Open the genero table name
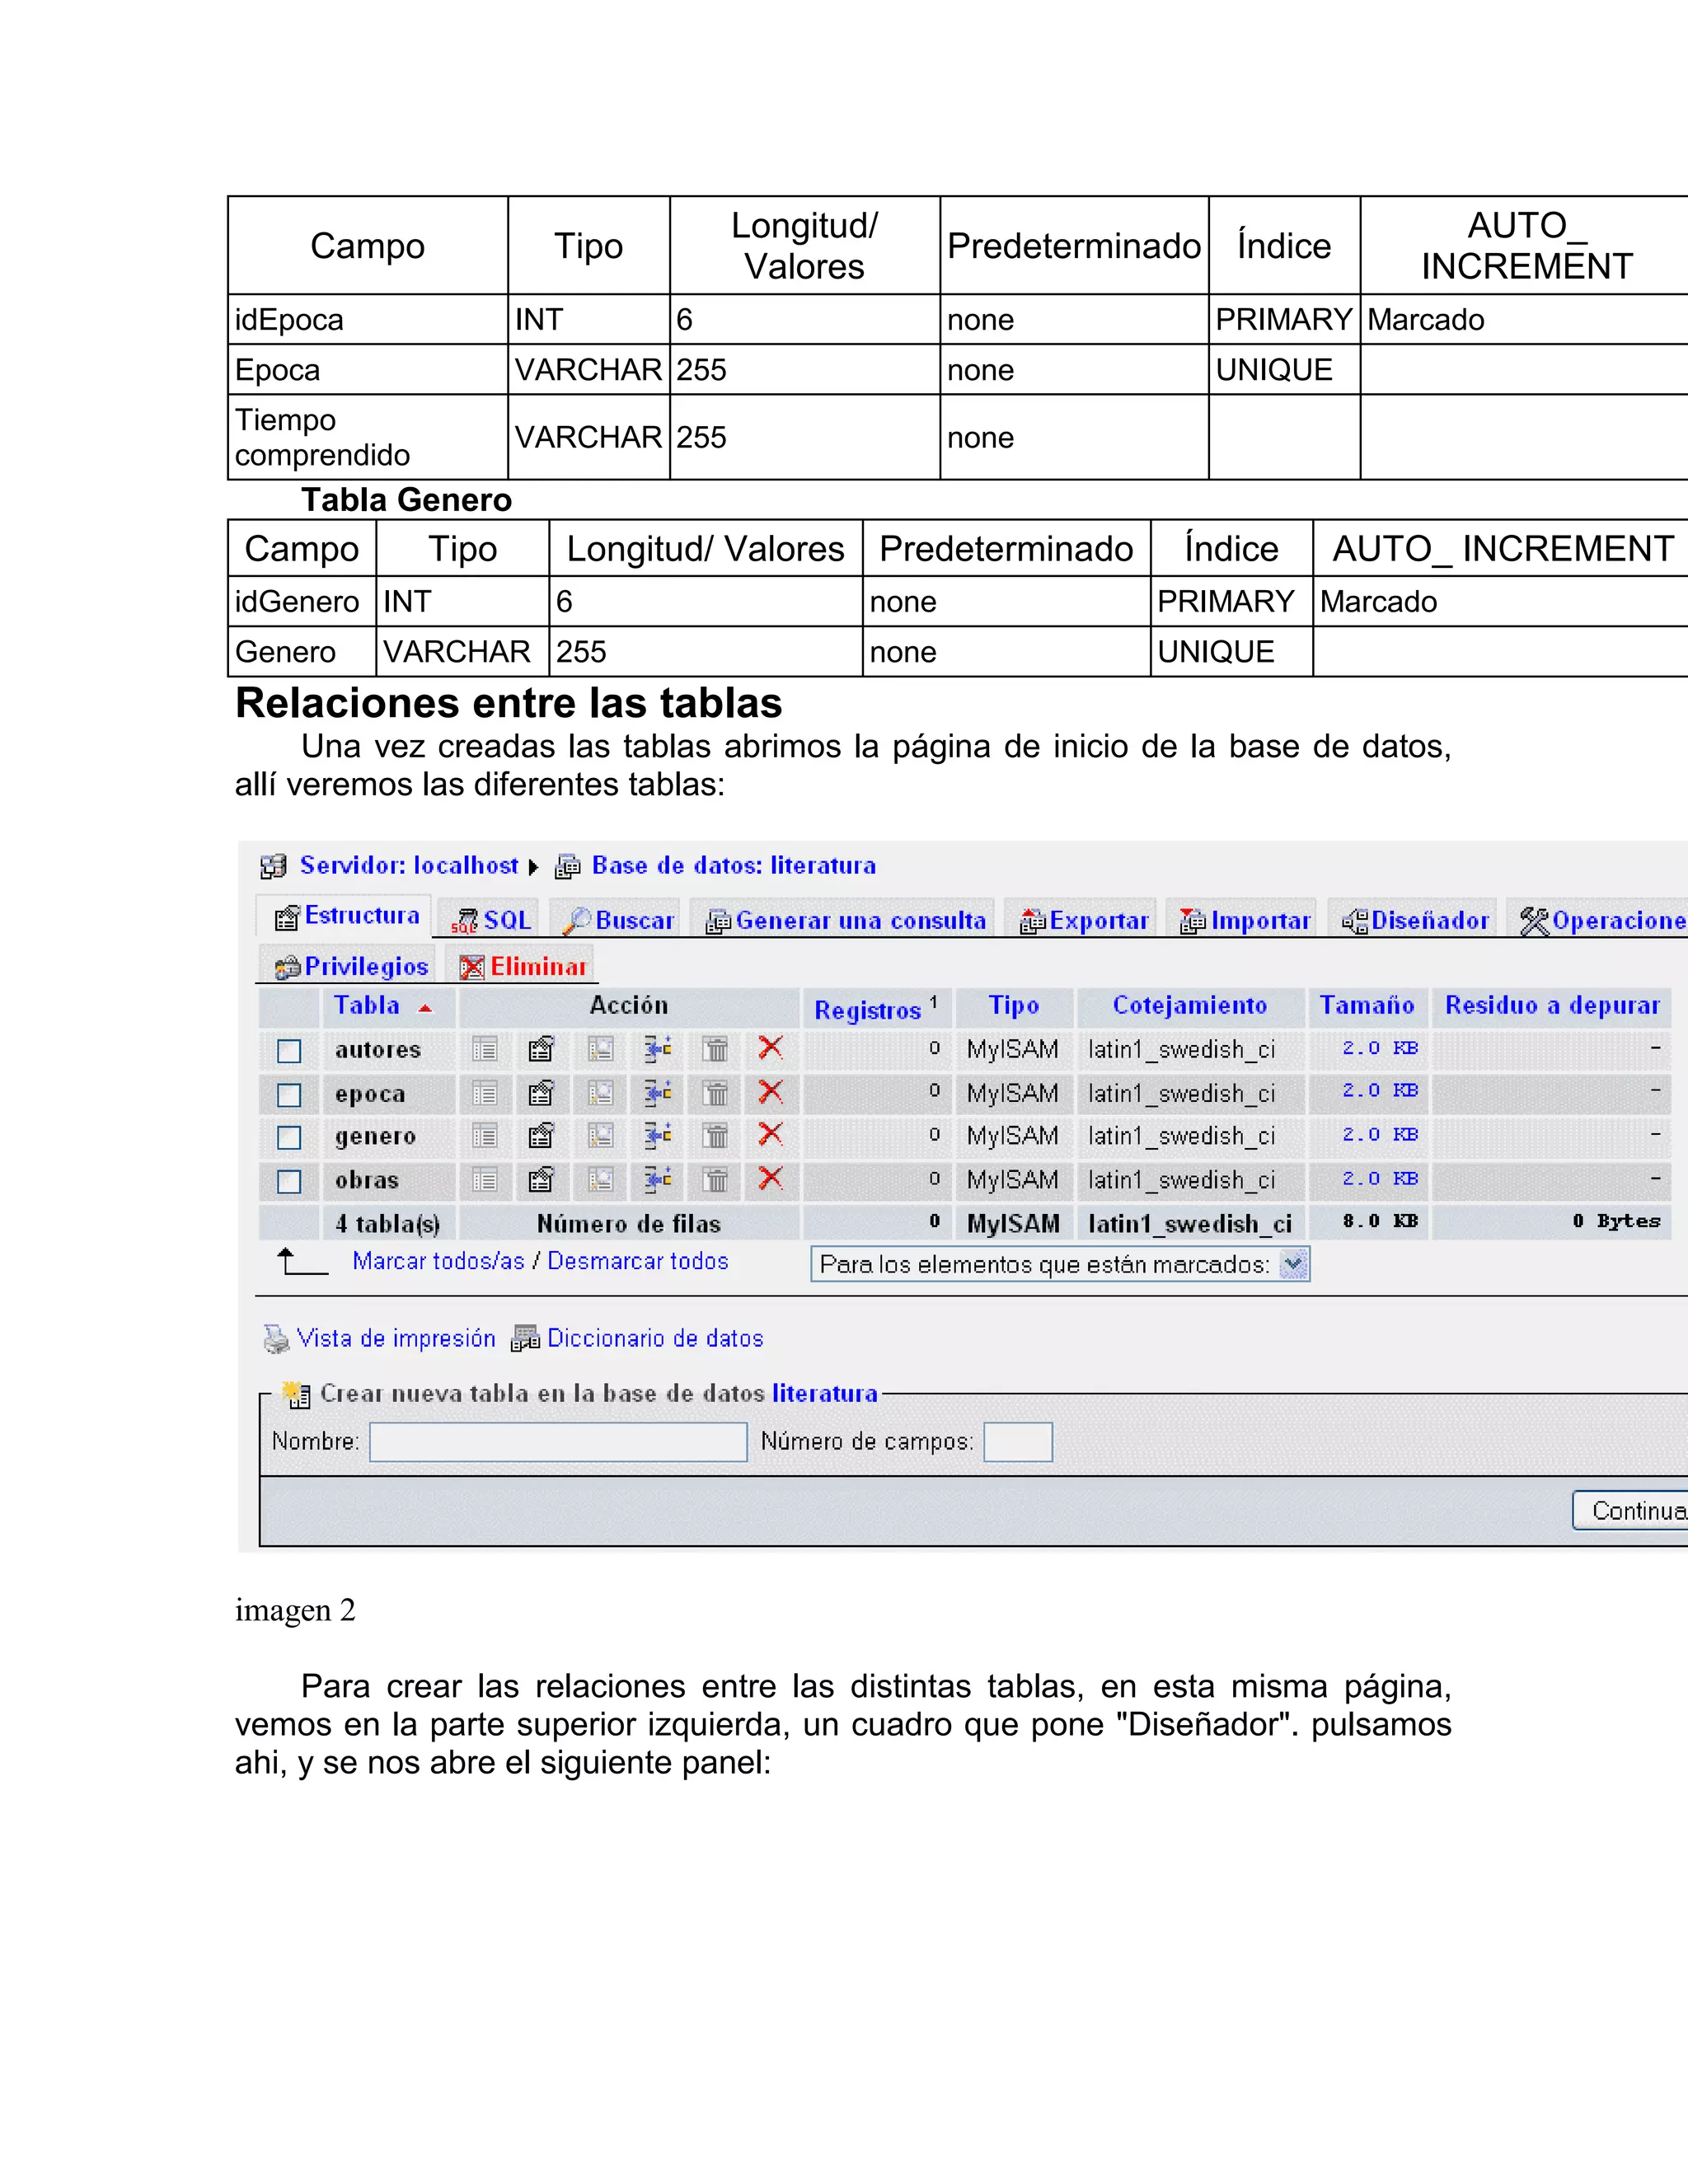 (375, 1137)
